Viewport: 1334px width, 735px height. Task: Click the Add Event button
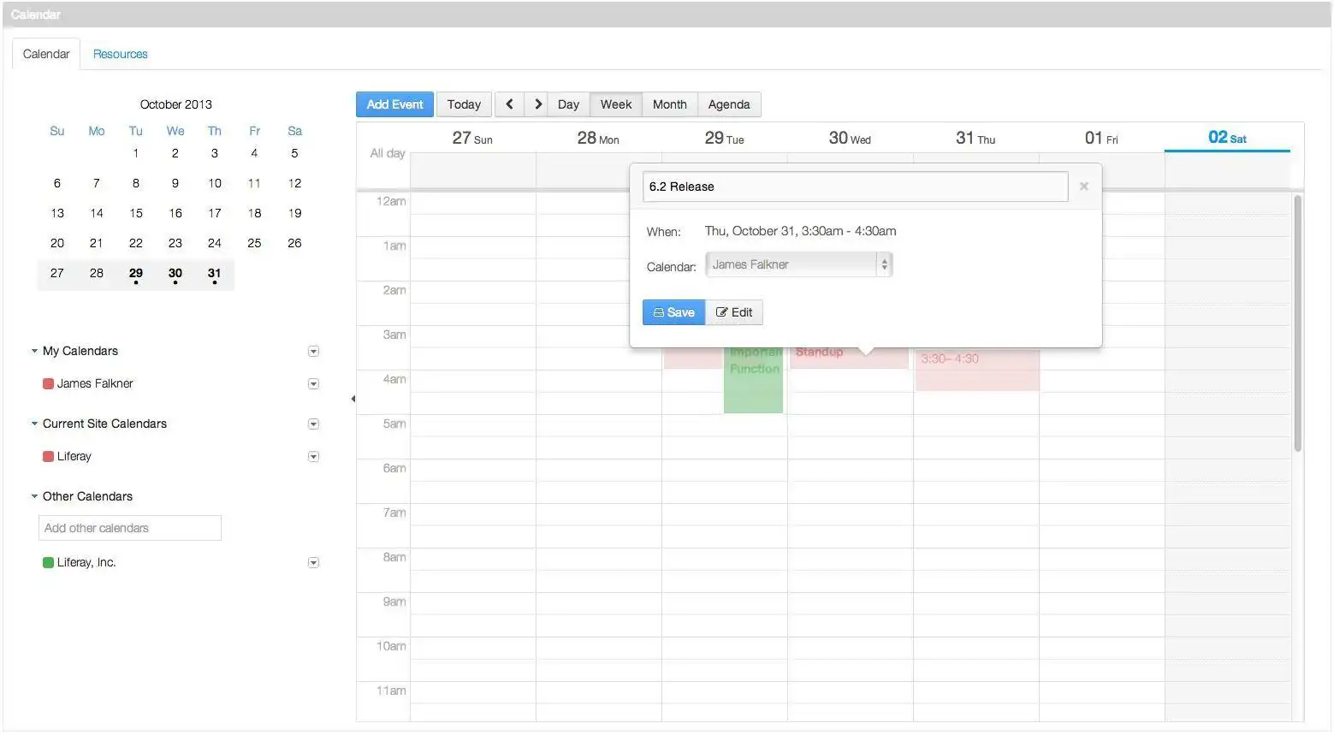coord(395,104)
